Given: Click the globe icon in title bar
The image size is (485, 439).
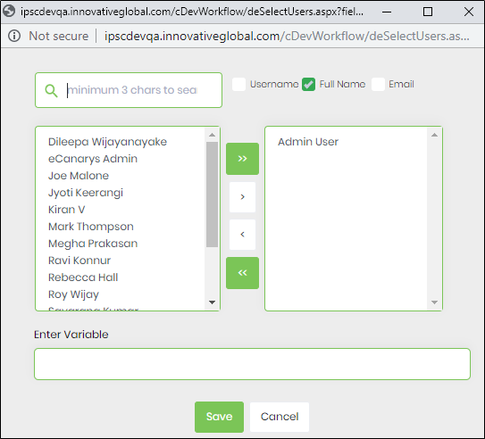Looking at the screenshot, I should (x=9, y=11).
